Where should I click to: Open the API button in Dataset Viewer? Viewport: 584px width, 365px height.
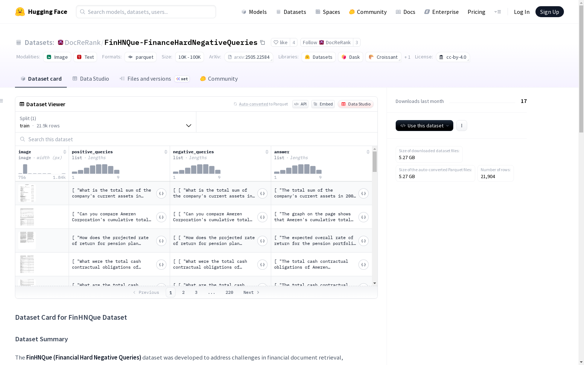pyautogui.click(x=300, y=104)
